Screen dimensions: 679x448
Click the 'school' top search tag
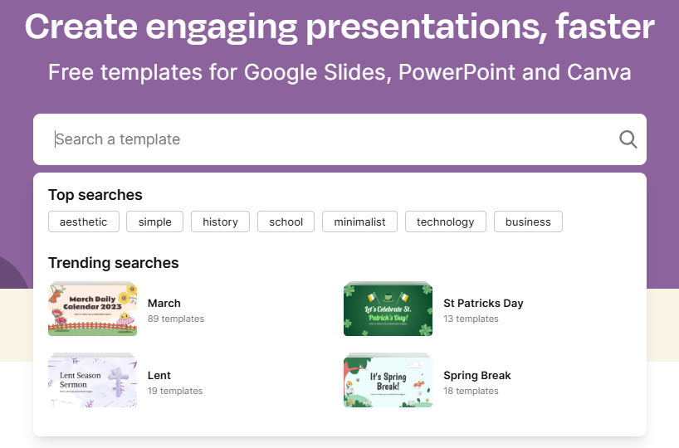click(286, 222)
